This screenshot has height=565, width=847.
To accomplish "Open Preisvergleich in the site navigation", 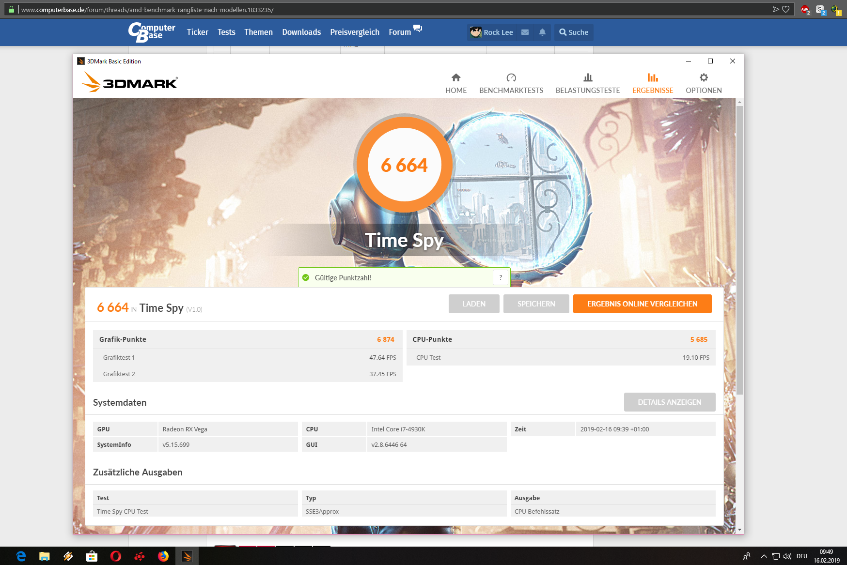I will (x=355, y=32).
